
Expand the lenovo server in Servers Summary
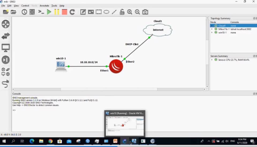point(212,60)
